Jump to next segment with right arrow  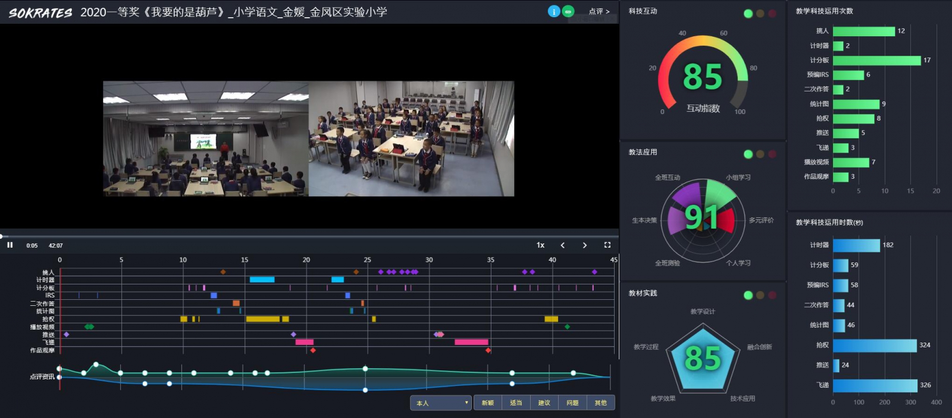(584, 245)
